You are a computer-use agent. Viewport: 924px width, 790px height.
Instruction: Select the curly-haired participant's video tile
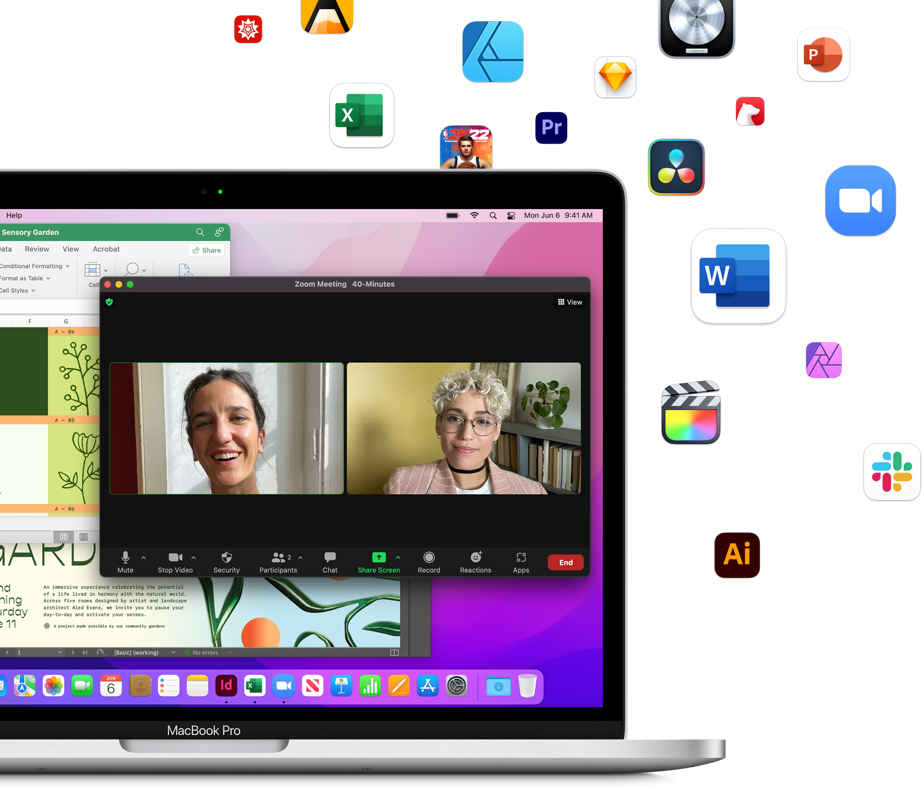[x=464, y=428]
